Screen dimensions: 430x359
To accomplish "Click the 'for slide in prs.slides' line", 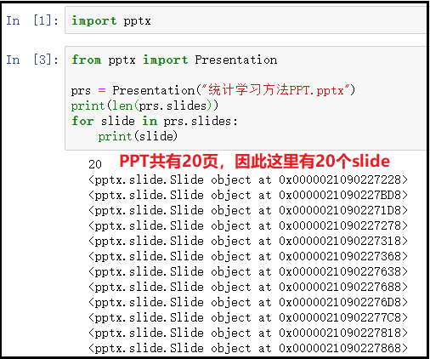I will coord(155,121).
